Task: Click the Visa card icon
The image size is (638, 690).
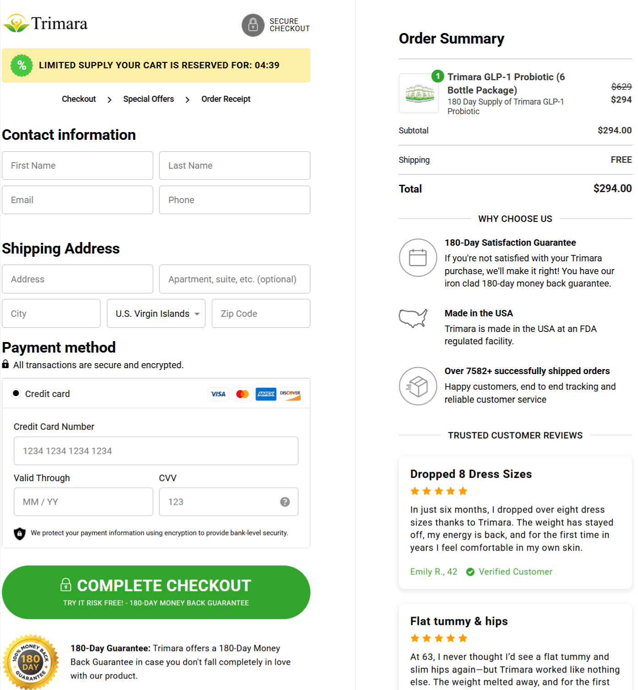Action: (219, 394)
